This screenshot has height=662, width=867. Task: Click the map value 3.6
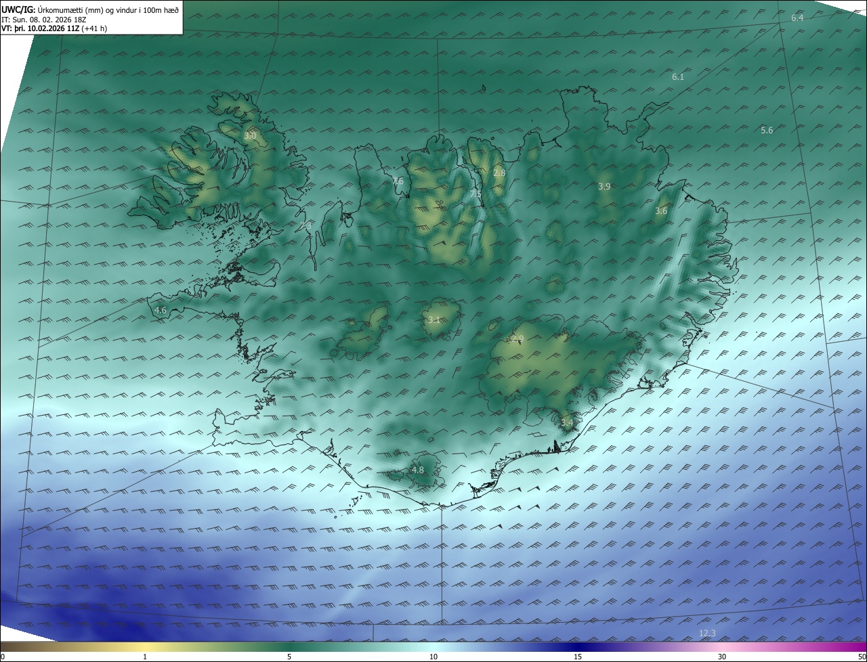[x=661, y=211]
